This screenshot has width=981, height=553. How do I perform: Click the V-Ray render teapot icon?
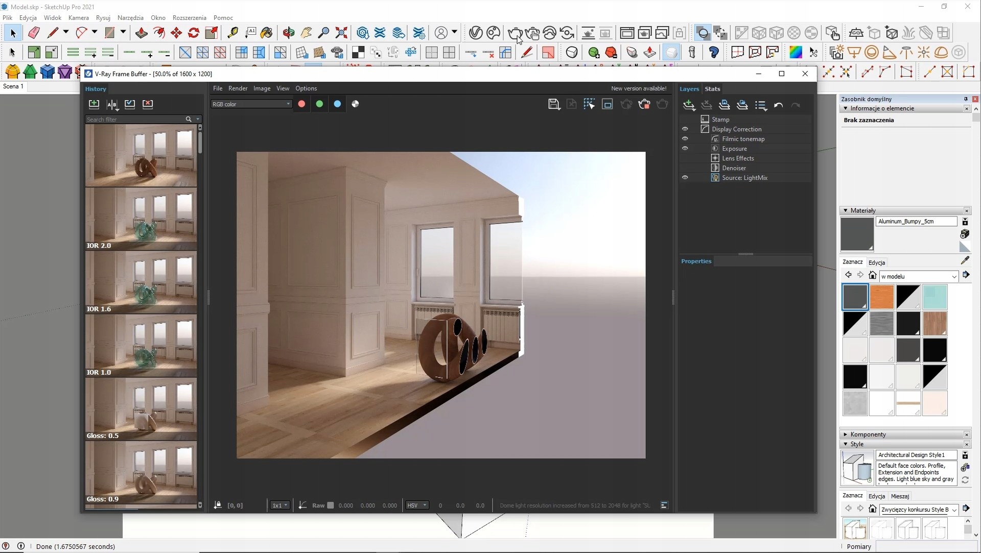(x=515, y=34)
